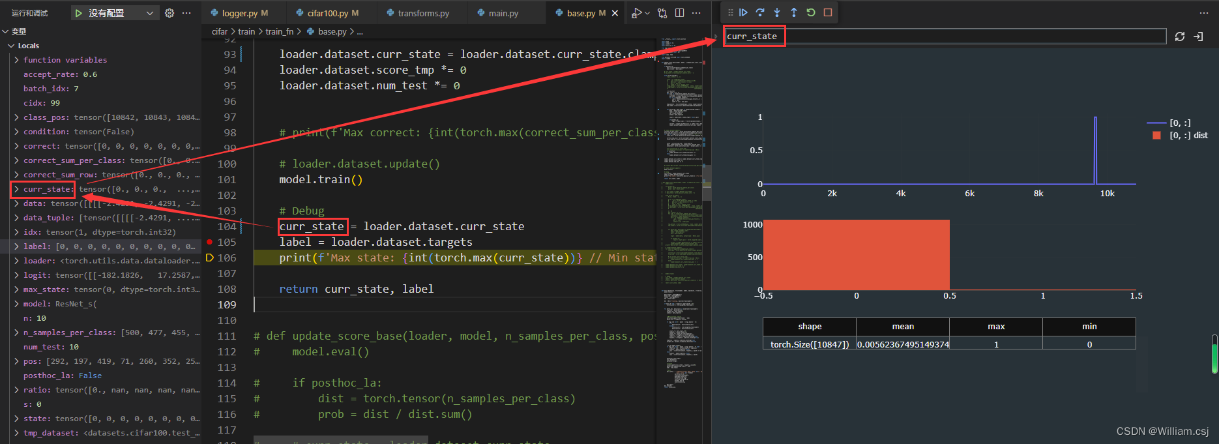Click train_fn in the breadcrumb
The width and height of the screenshot is (1219, 444).
tap(279, 31)
